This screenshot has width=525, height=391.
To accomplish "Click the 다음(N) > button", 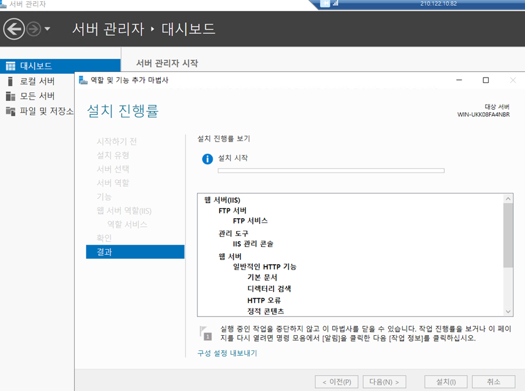I will pyautogui.click(x=384, y=382).
